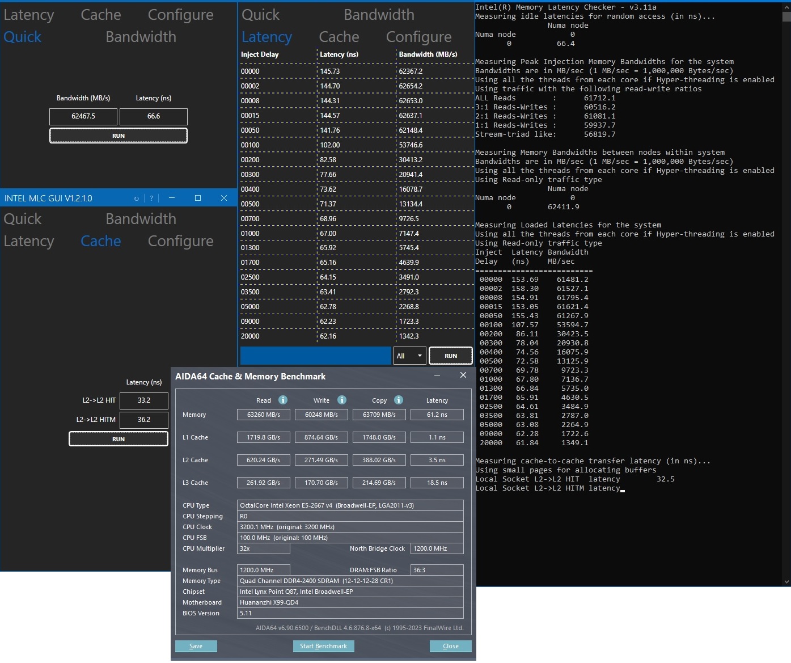Maximize the INTEL MLC GUI V1.2.1.0 window
The width and height of the screenshot is (791, 663).
click(x=198, y=198)
